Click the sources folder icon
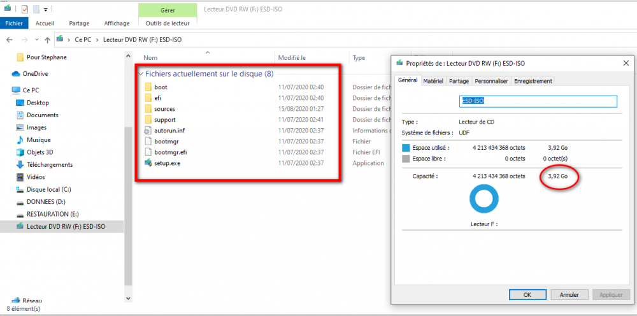 (x=148, y=109)
